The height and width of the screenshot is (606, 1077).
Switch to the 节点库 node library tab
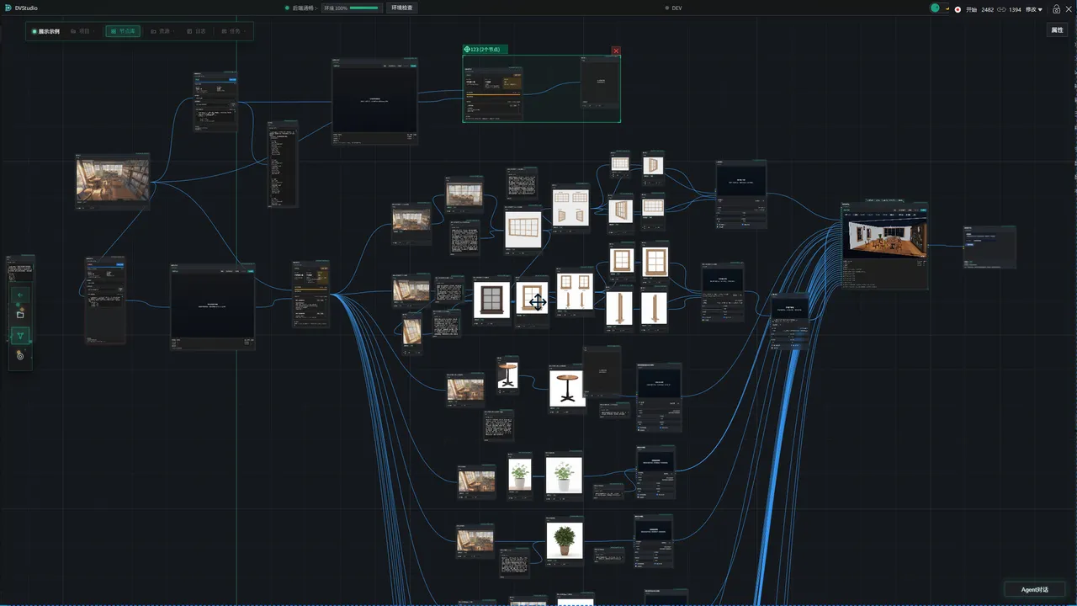123,31
